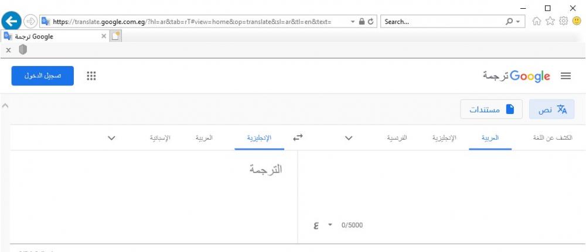Select الإنجليزية as target language tab

(256, 138)
